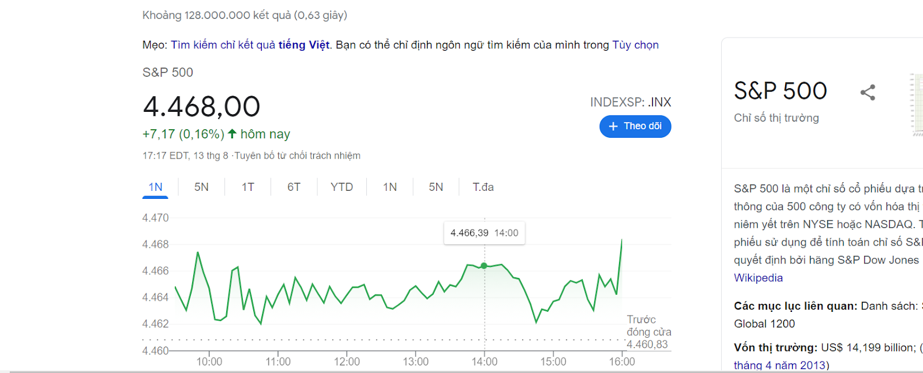Viewport: 923px width, 373px height.
Task: Select the 6T range tab
Action: tap(294, 187)
